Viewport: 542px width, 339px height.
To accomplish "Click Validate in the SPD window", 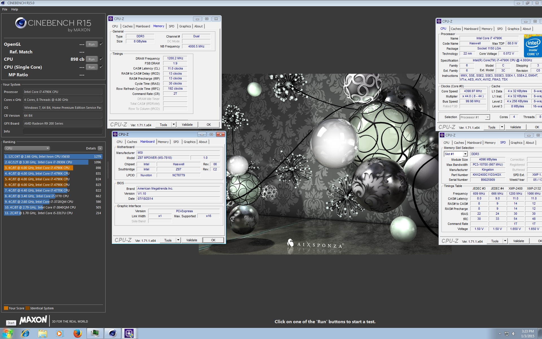I will click(x=519, y=241).
